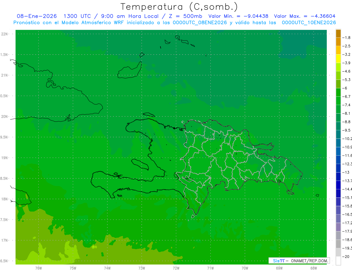
Task: Pick the lime swatch between -3.9 and -4.6
Action: click(338, 67)
